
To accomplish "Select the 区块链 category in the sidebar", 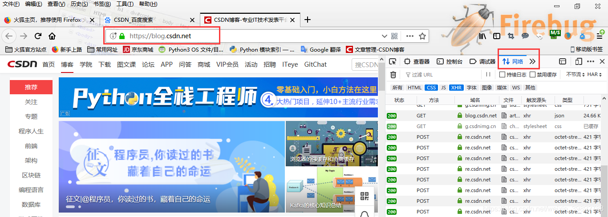I will (x=31, y=175).
